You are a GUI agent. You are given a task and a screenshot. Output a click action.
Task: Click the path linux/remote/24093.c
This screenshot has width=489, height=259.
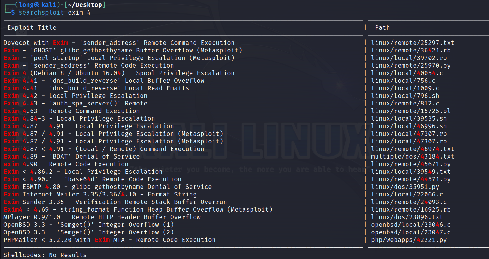[x=409, y=202]
